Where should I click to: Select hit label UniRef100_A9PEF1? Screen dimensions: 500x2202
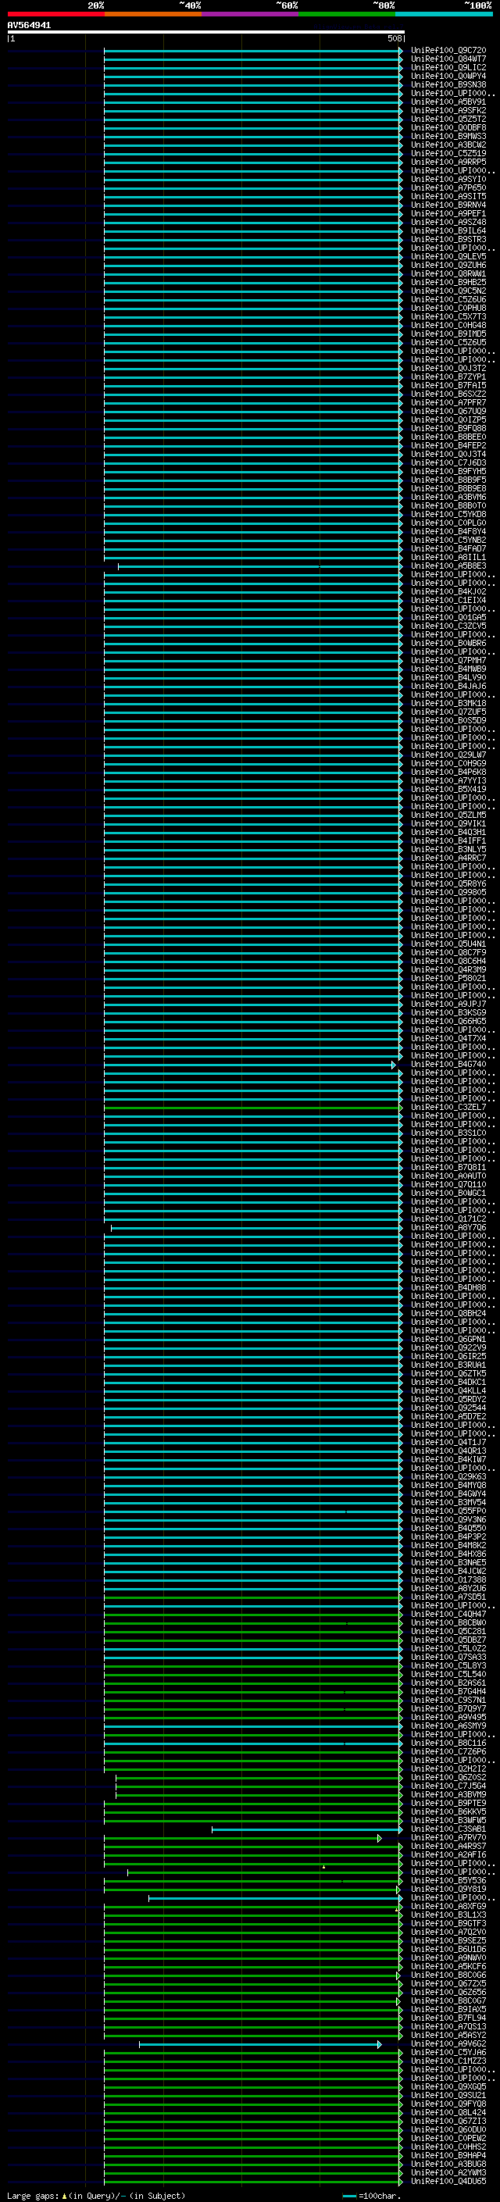point(448,214)
